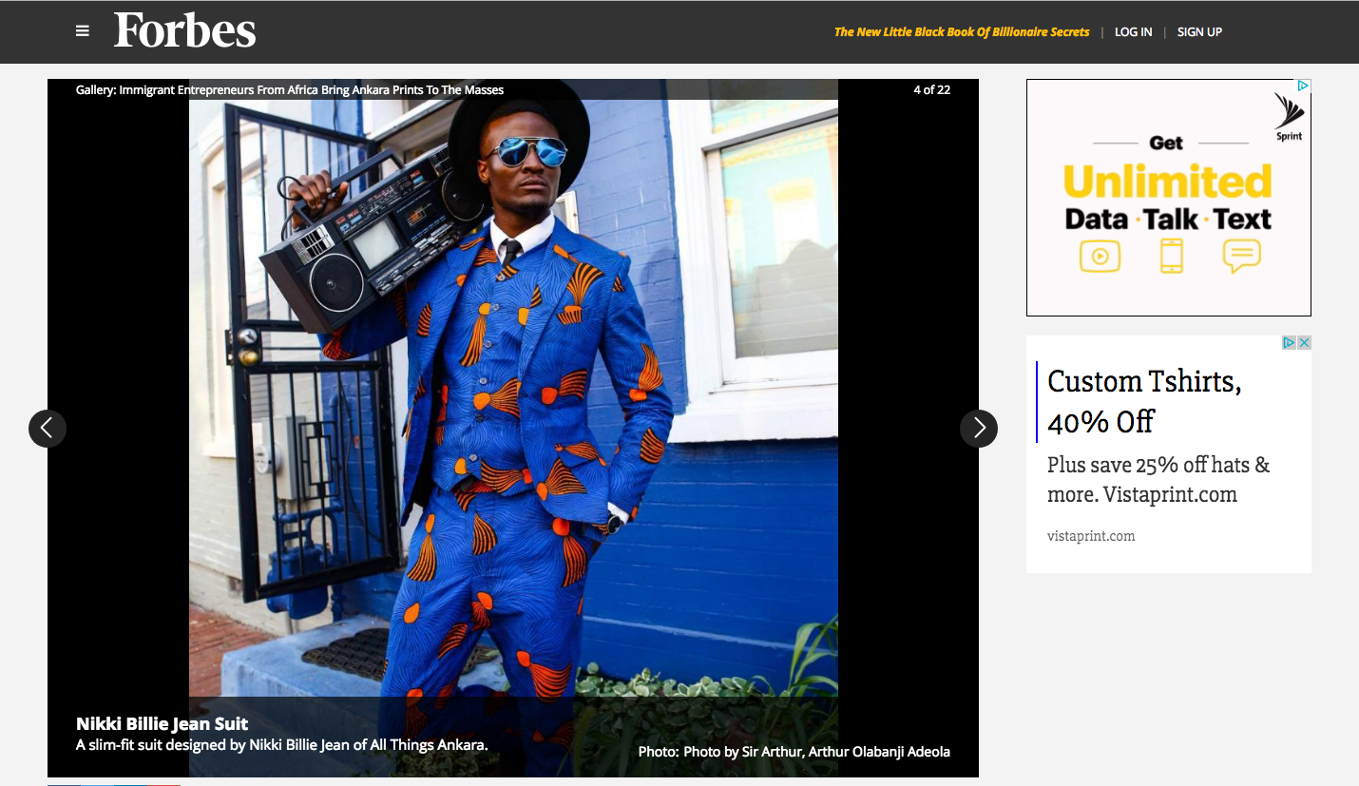Screen dimensions: 1359x786
Task: Click the Nikki Billie Jean Suit photo
Action: (513, 428)
